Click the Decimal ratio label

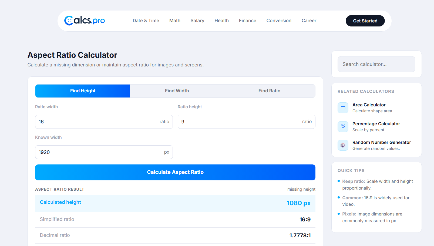pyautogui.click(x=55, y=235)
